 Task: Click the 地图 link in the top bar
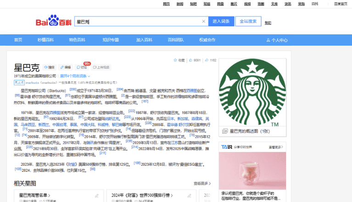tap(261, 4)
